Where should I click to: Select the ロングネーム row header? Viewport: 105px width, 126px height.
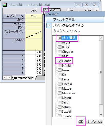pos(14,16)
